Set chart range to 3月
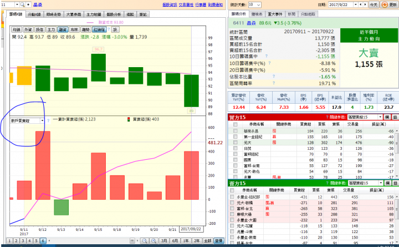 click(164, 241)
